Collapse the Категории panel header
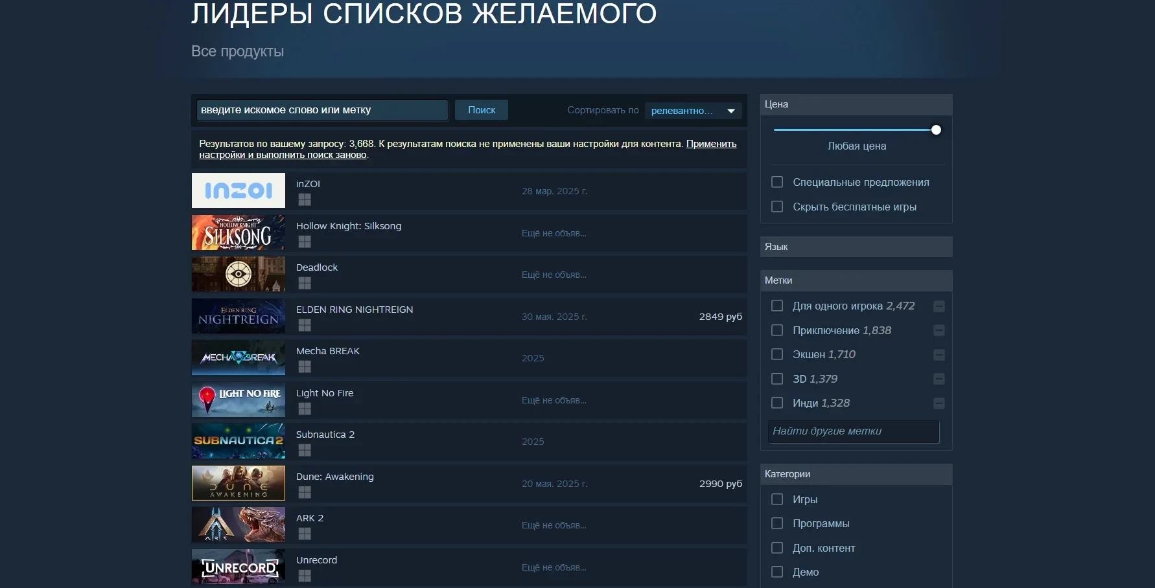Image resolution: width=1155 pixels, height=588 pixels. (856, 474)
